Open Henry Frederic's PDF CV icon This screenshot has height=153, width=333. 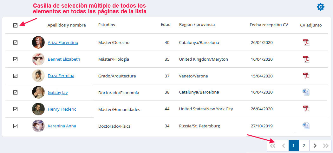[306, 109]
